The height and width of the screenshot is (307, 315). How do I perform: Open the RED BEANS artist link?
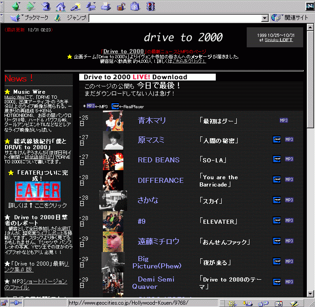coord(158,160)
